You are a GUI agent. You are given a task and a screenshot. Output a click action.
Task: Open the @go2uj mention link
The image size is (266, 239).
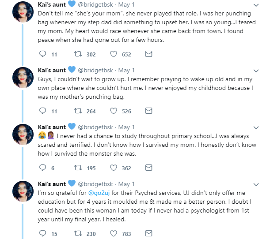coord(99,193)
